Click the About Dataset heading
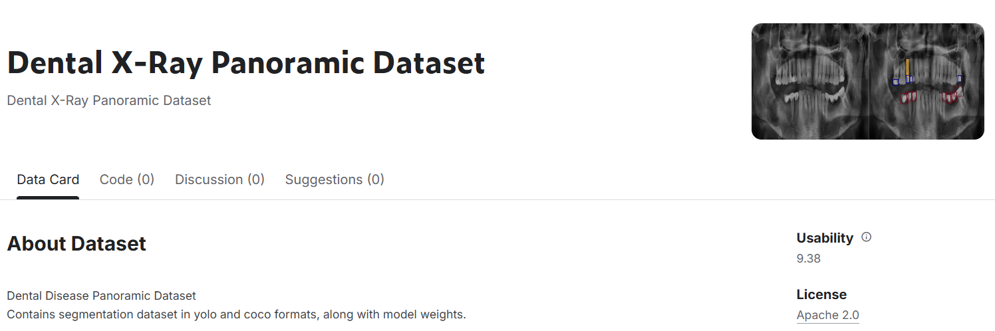This screenshot has height=331, width=995. point(76,243)
